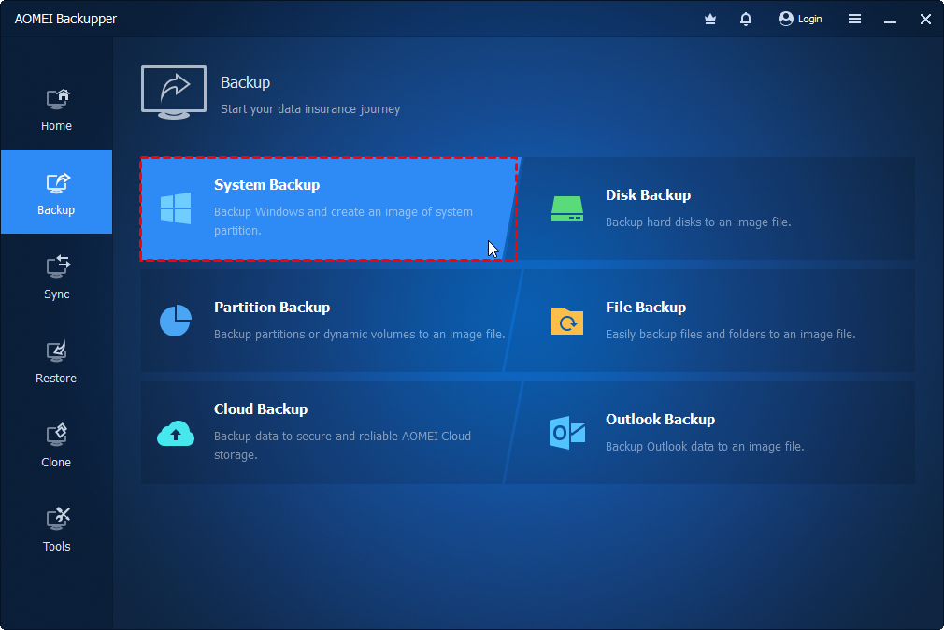Click 'Backup Windows and create an image' description
The height and width of the screenshot is (630, 944).
click(343, 221)
